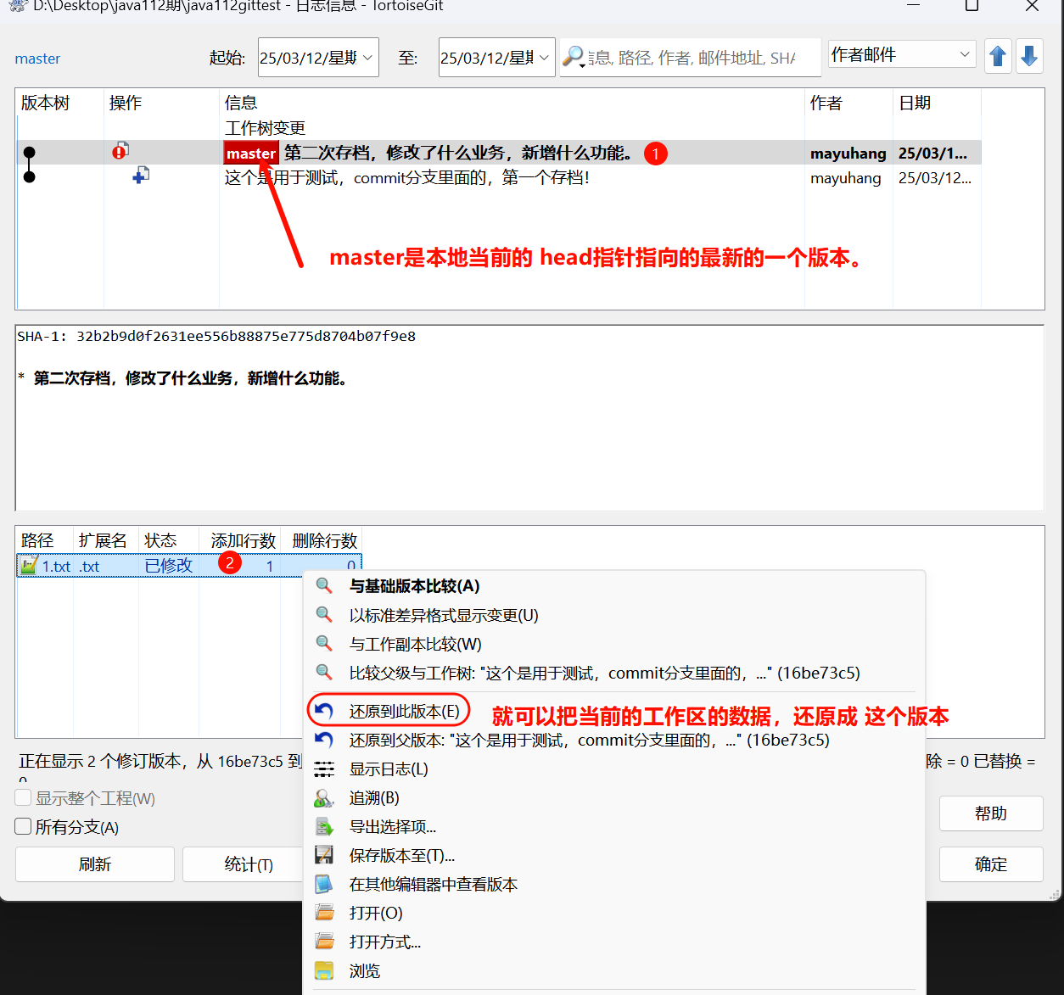The height and width of the screenshot is (995, 1064).
Task: Click the Blame (追溯) menu icon
Action: point(324,798)
